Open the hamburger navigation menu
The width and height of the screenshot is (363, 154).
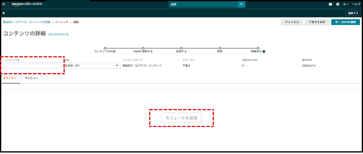[4, 4]
